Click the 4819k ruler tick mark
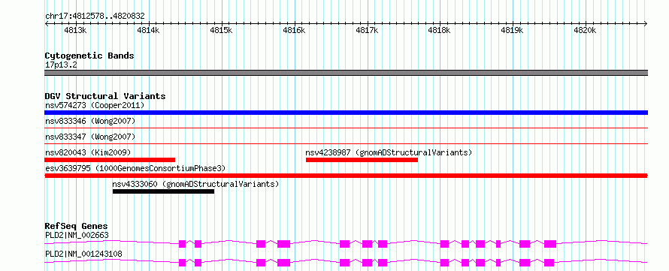 (x=513, y=24)
